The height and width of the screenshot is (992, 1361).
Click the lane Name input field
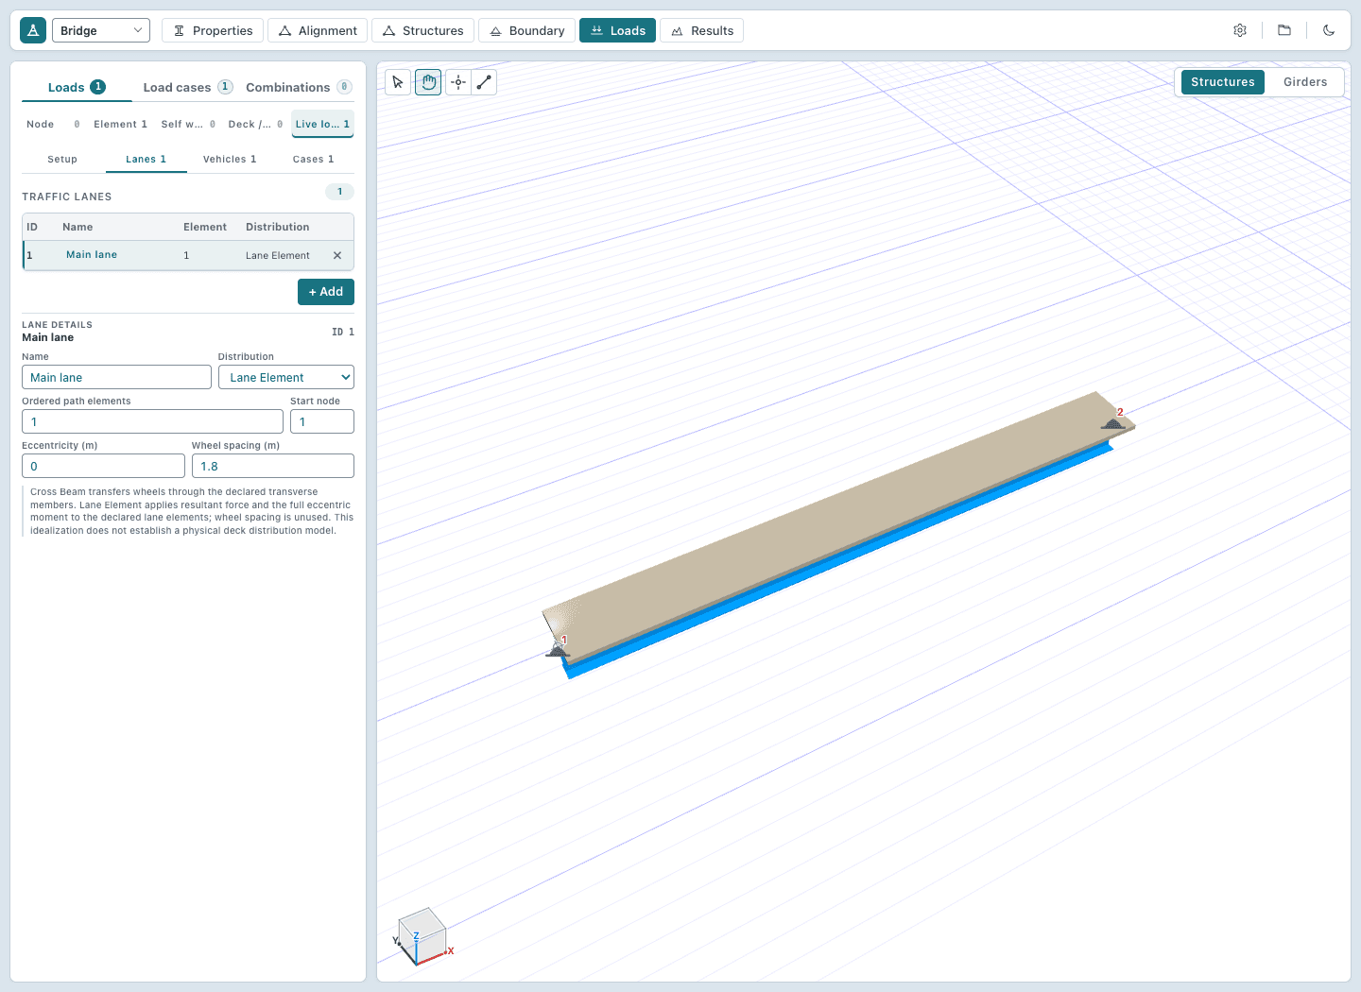pos(116,377)
